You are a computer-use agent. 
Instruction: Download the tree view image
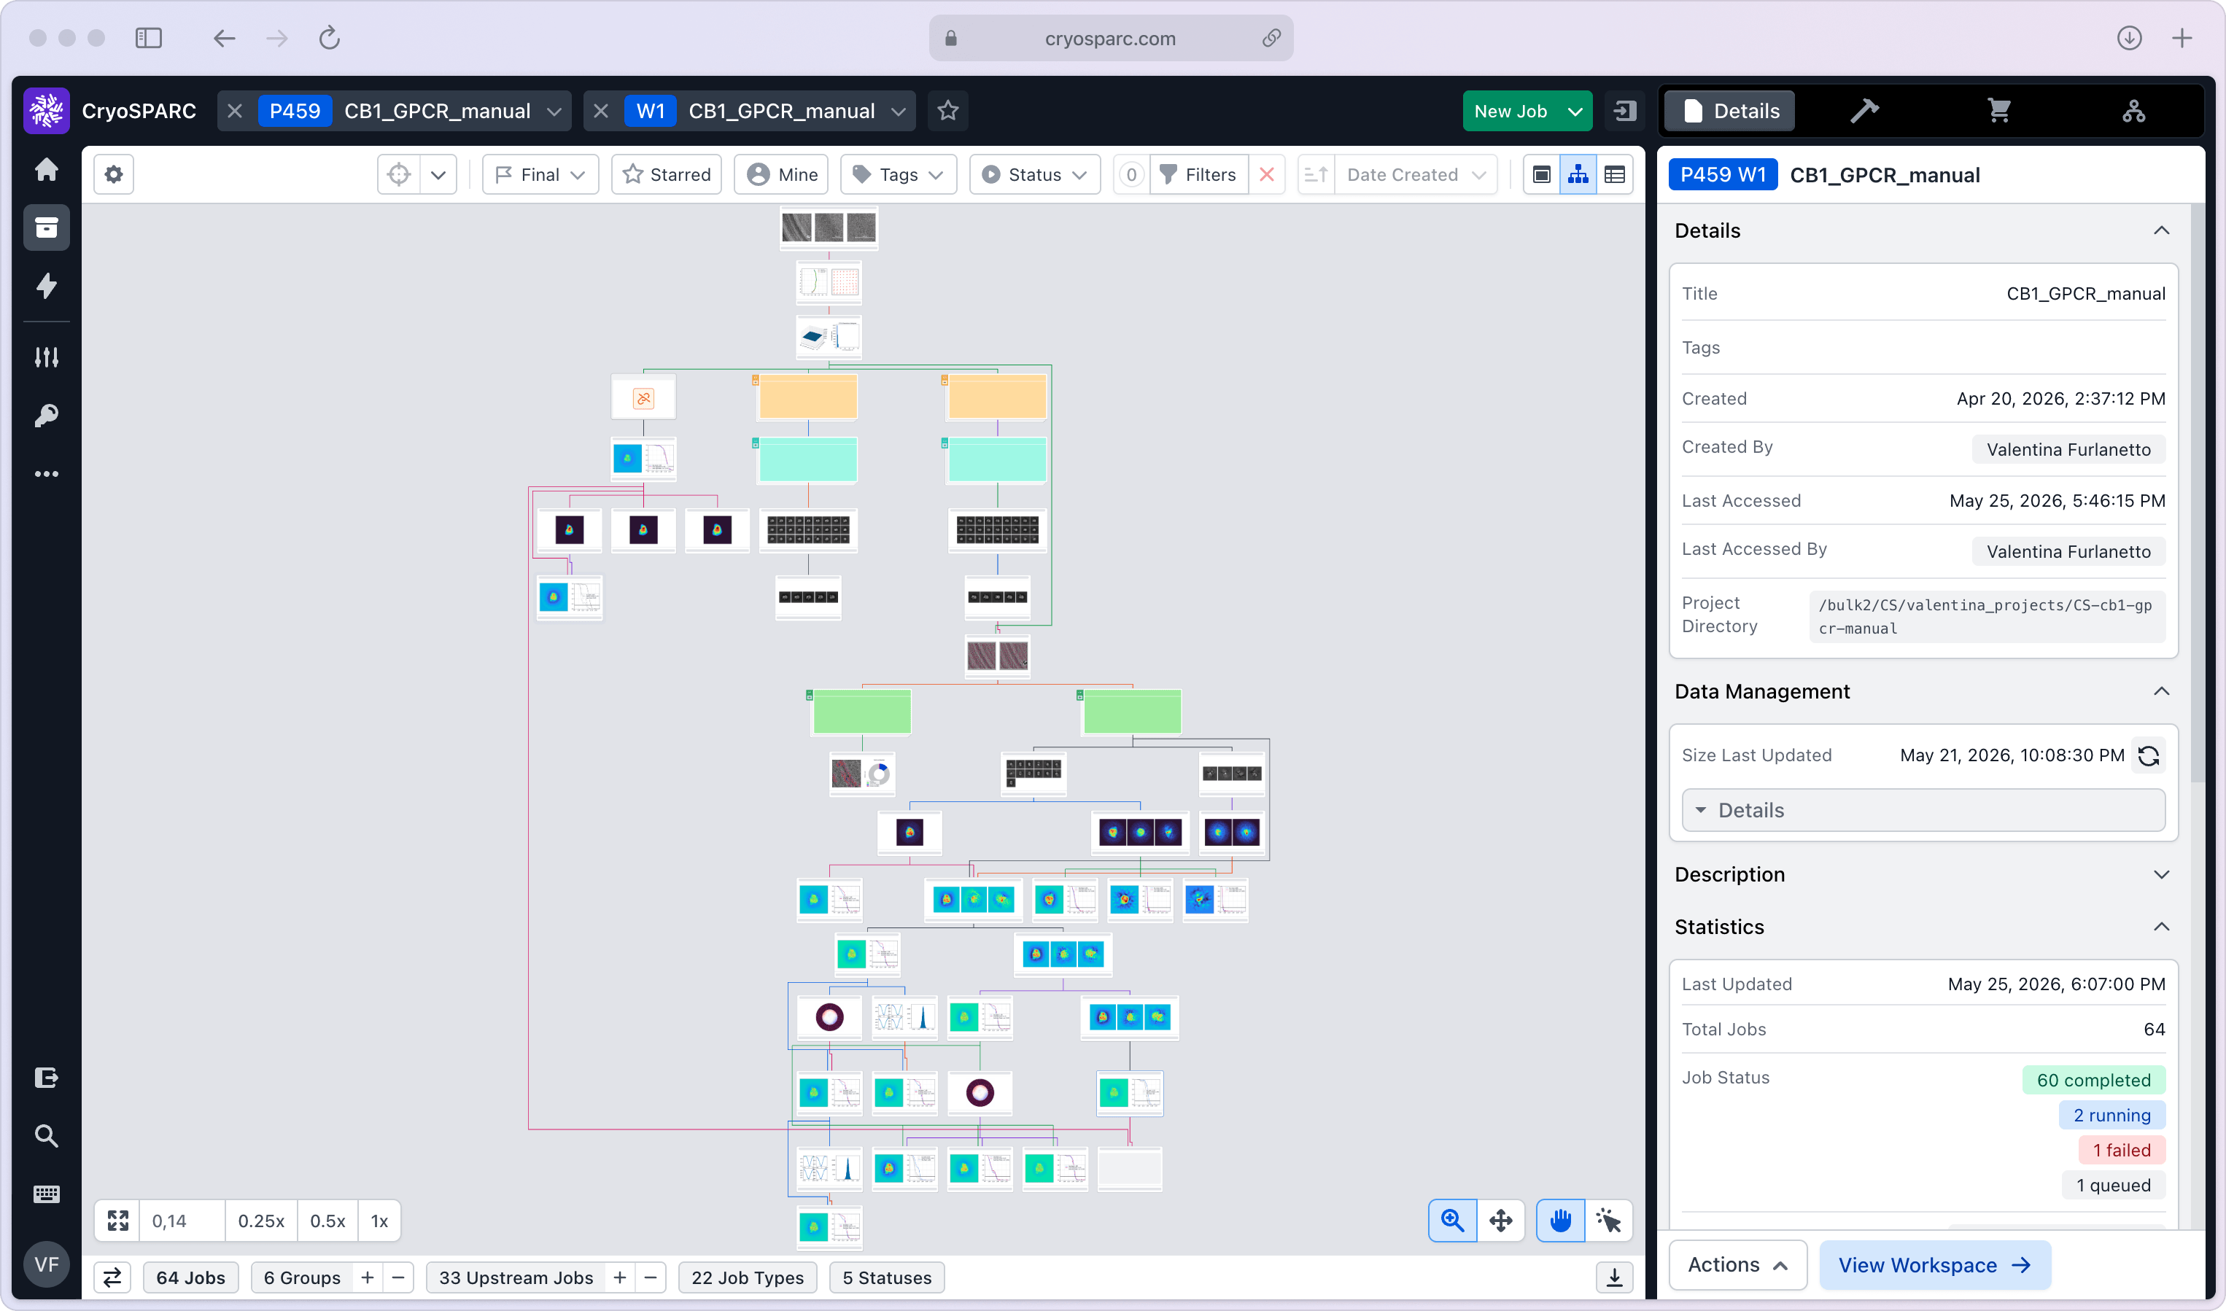1613,1277
